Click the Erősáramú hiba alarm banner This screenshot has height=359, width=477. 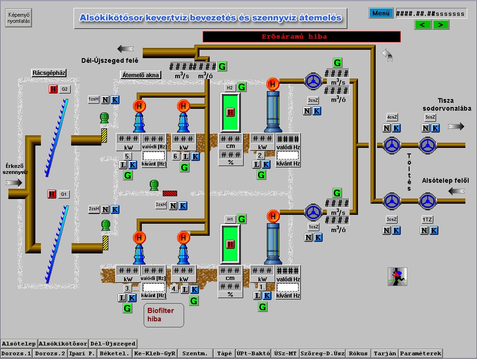click(x=301, y=37)
